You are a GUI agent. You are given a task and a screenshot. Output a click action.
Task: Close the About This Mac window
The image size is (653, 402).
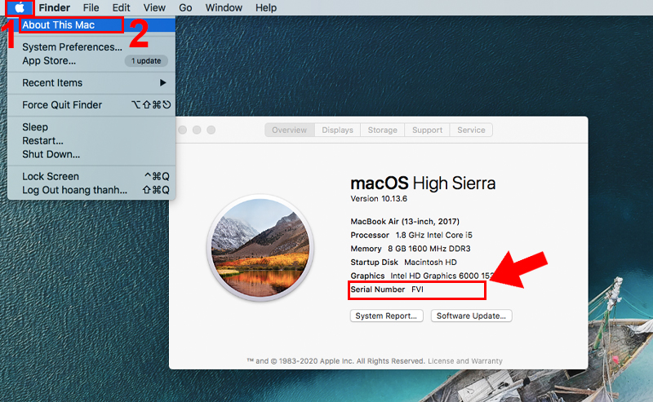(x=182, y=130)
